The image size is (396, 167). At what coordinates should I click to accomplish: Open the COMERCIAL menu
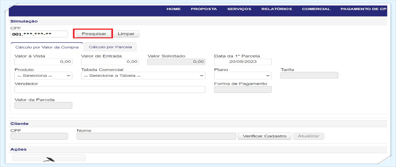[316, 9]
